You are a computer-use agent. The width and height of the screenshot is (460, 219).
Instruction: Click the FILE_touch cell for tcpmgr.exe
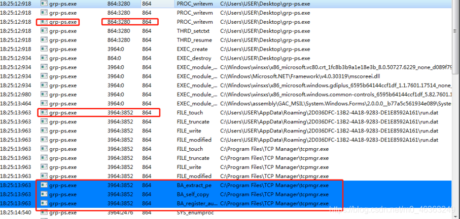click(x=190, y=149)
